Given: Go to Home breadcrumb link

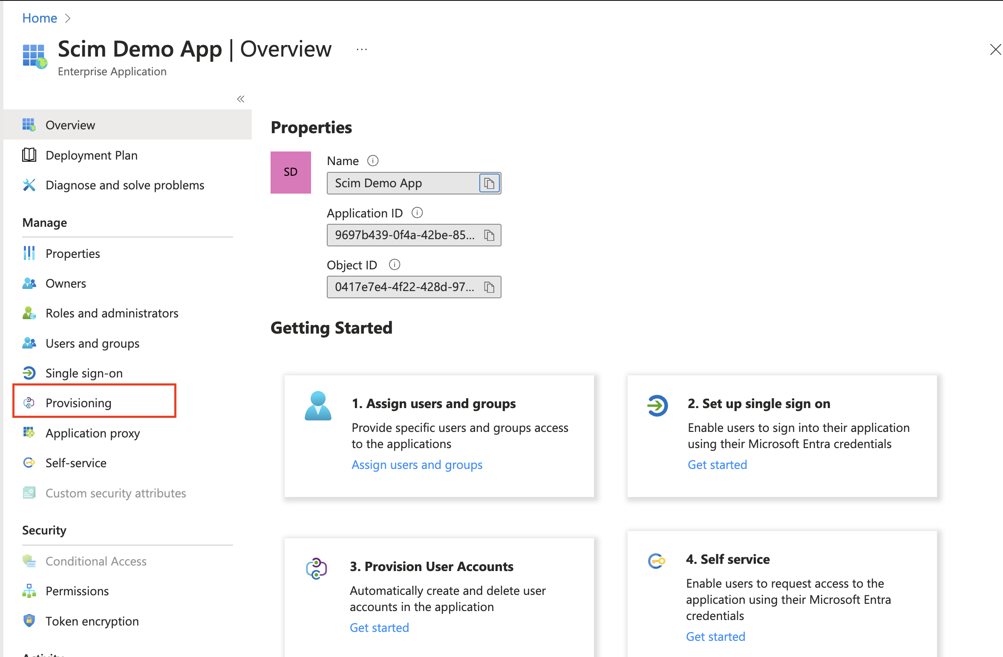Looking at the screenshot, I should click(40, 18).
